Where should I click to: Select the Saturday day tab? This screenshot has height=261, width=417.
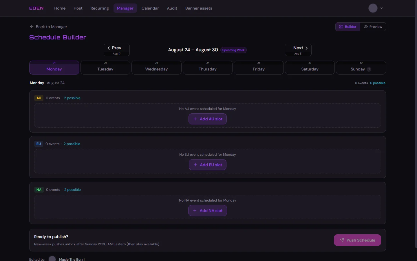(310, 68)
